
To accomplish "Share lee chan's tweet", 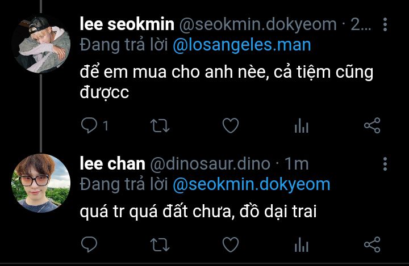I will click(x=372, y=244).
